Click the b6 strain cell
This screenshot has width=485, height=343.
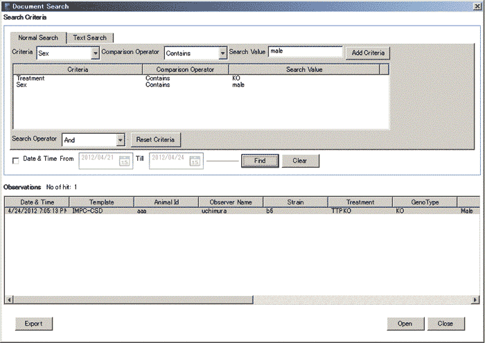pyautogui.click(x=270, y=211)
